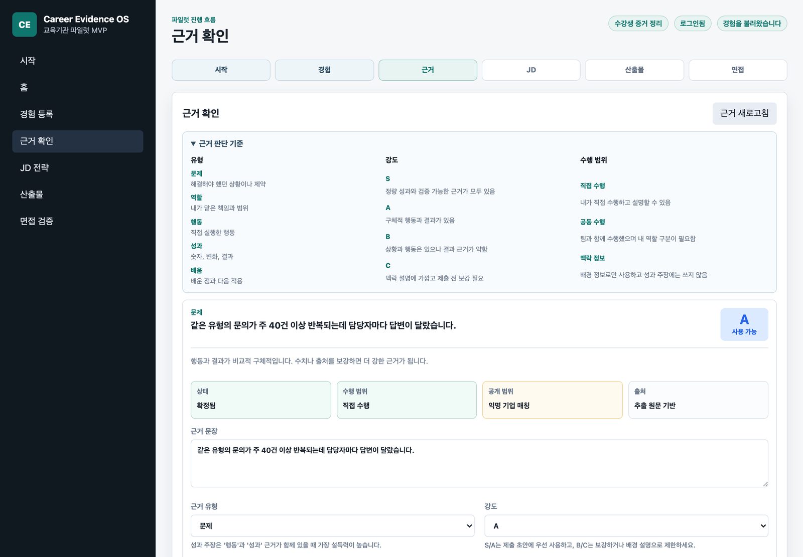Image resolution: width=803 pixels, height=557 pixels.
Task: Select 근거 확인 in the sidebar
Action: click(78, 141)
